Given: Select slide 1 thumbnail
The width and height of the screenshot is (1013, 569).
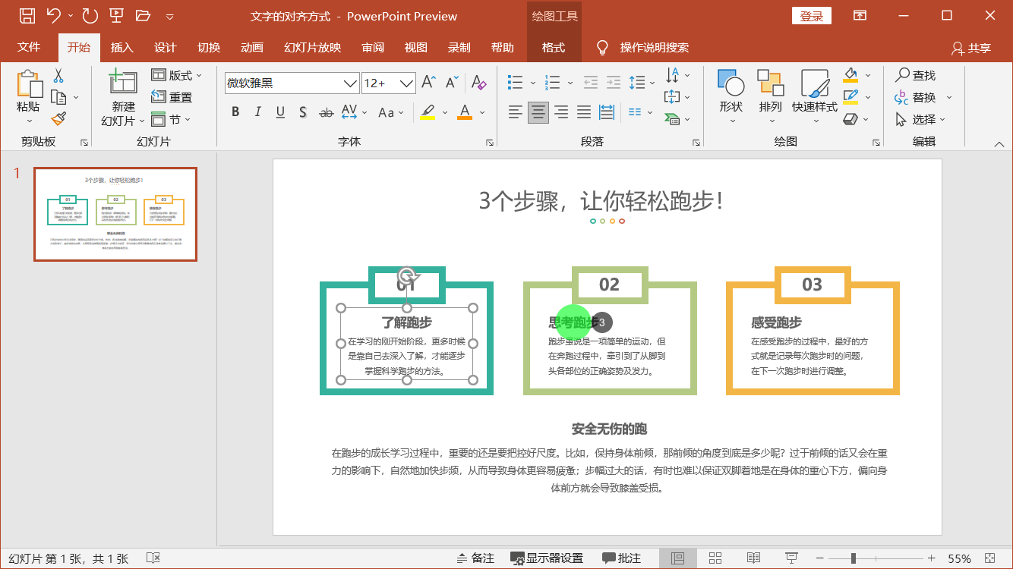Looking at the screenshot, I should tap(115, 214).
